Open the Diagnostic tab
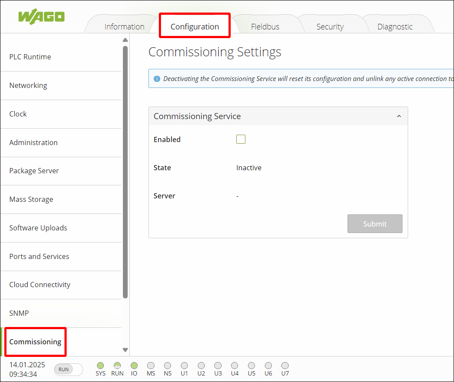The image size is (454, 382). [395, 26]
